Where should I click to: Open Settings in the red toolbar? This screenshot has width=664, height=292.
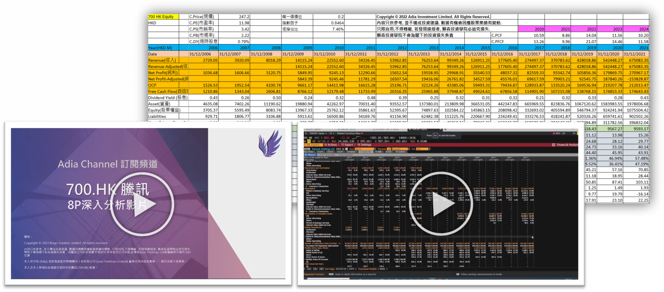click(x=365, y=145)
